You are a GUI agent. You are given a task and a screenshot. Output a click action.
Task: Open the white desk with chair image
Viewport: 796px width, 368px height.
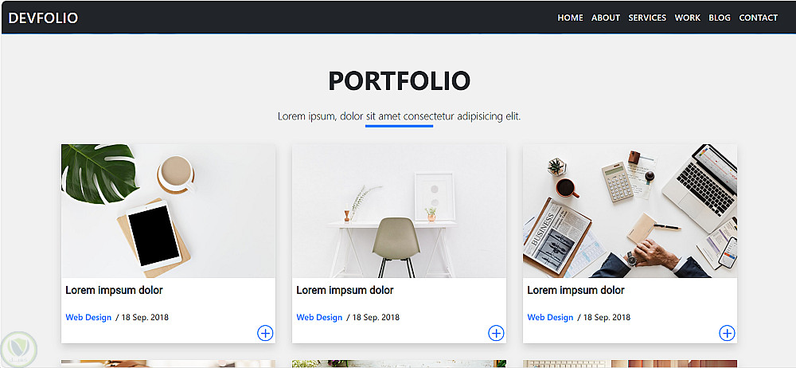[x=399, y=211]
